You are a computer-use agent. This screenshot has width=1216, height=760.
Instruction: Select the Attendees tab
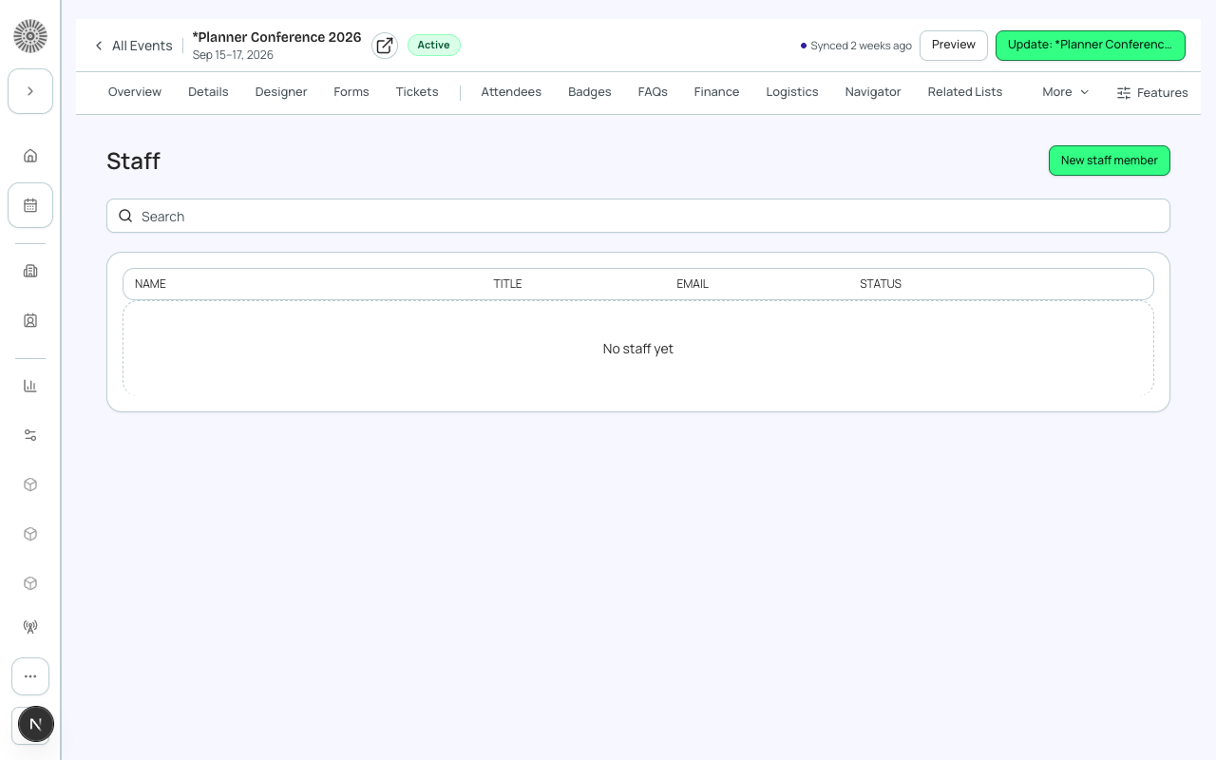[511, 92]
